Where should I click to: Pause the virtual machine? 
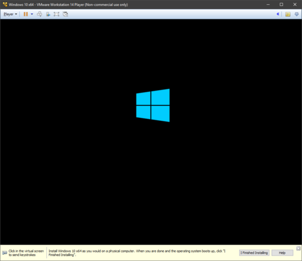[x=26, y=14]
